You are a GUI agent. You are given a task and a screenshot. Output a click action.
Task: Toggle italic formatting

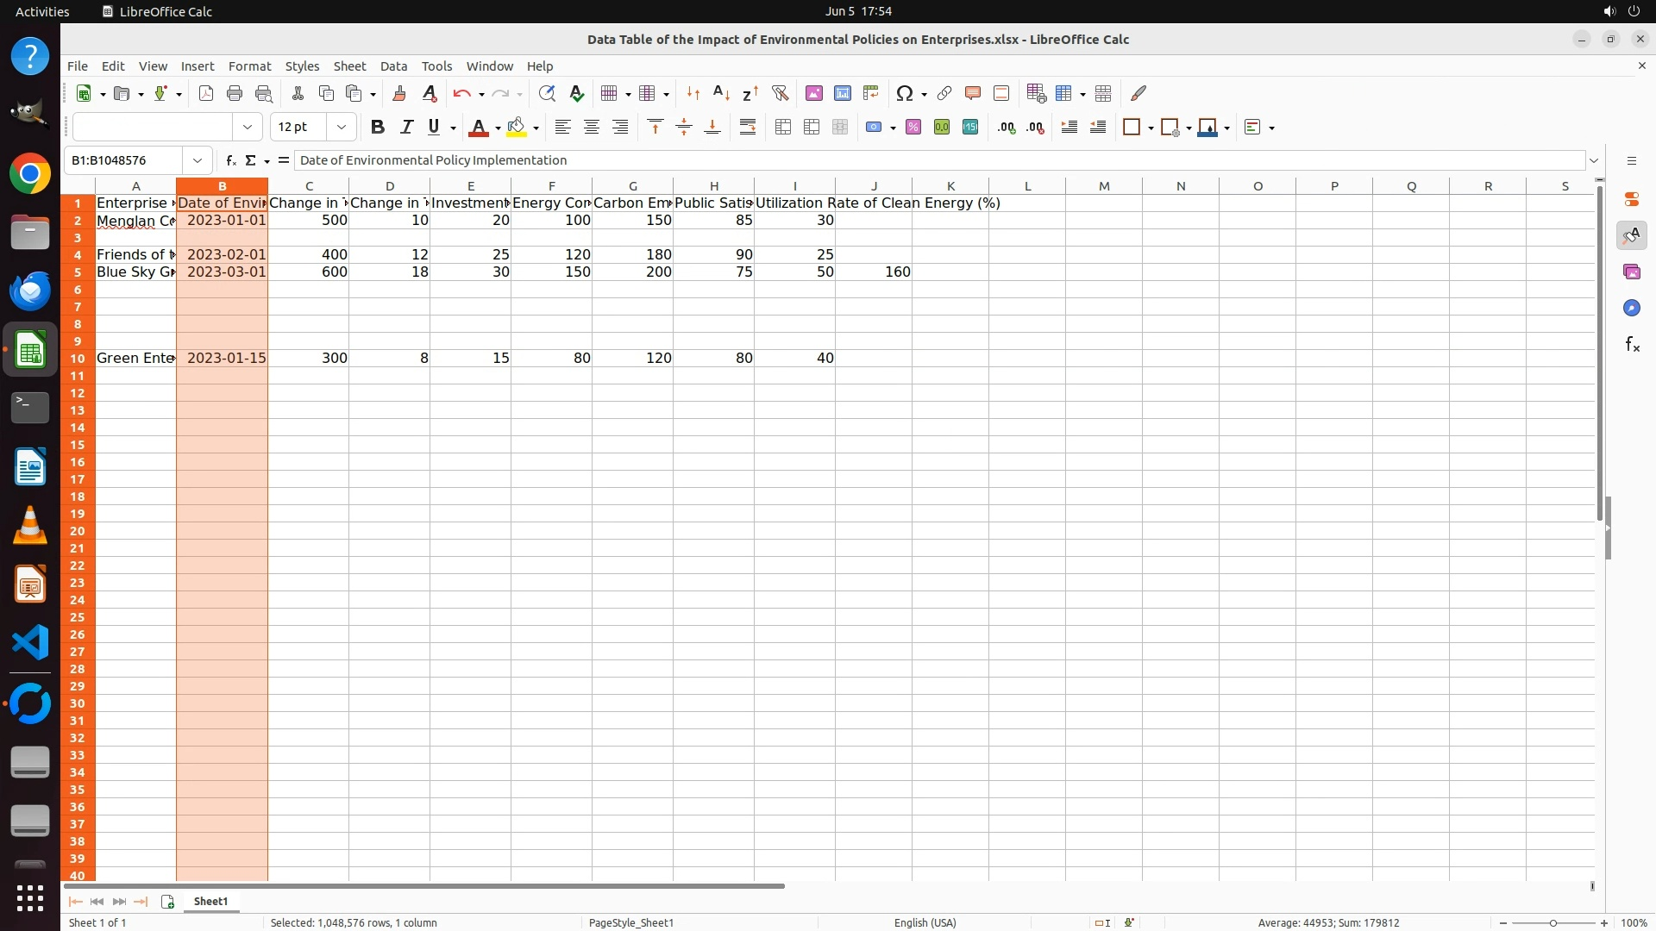(x=405, y=128)
